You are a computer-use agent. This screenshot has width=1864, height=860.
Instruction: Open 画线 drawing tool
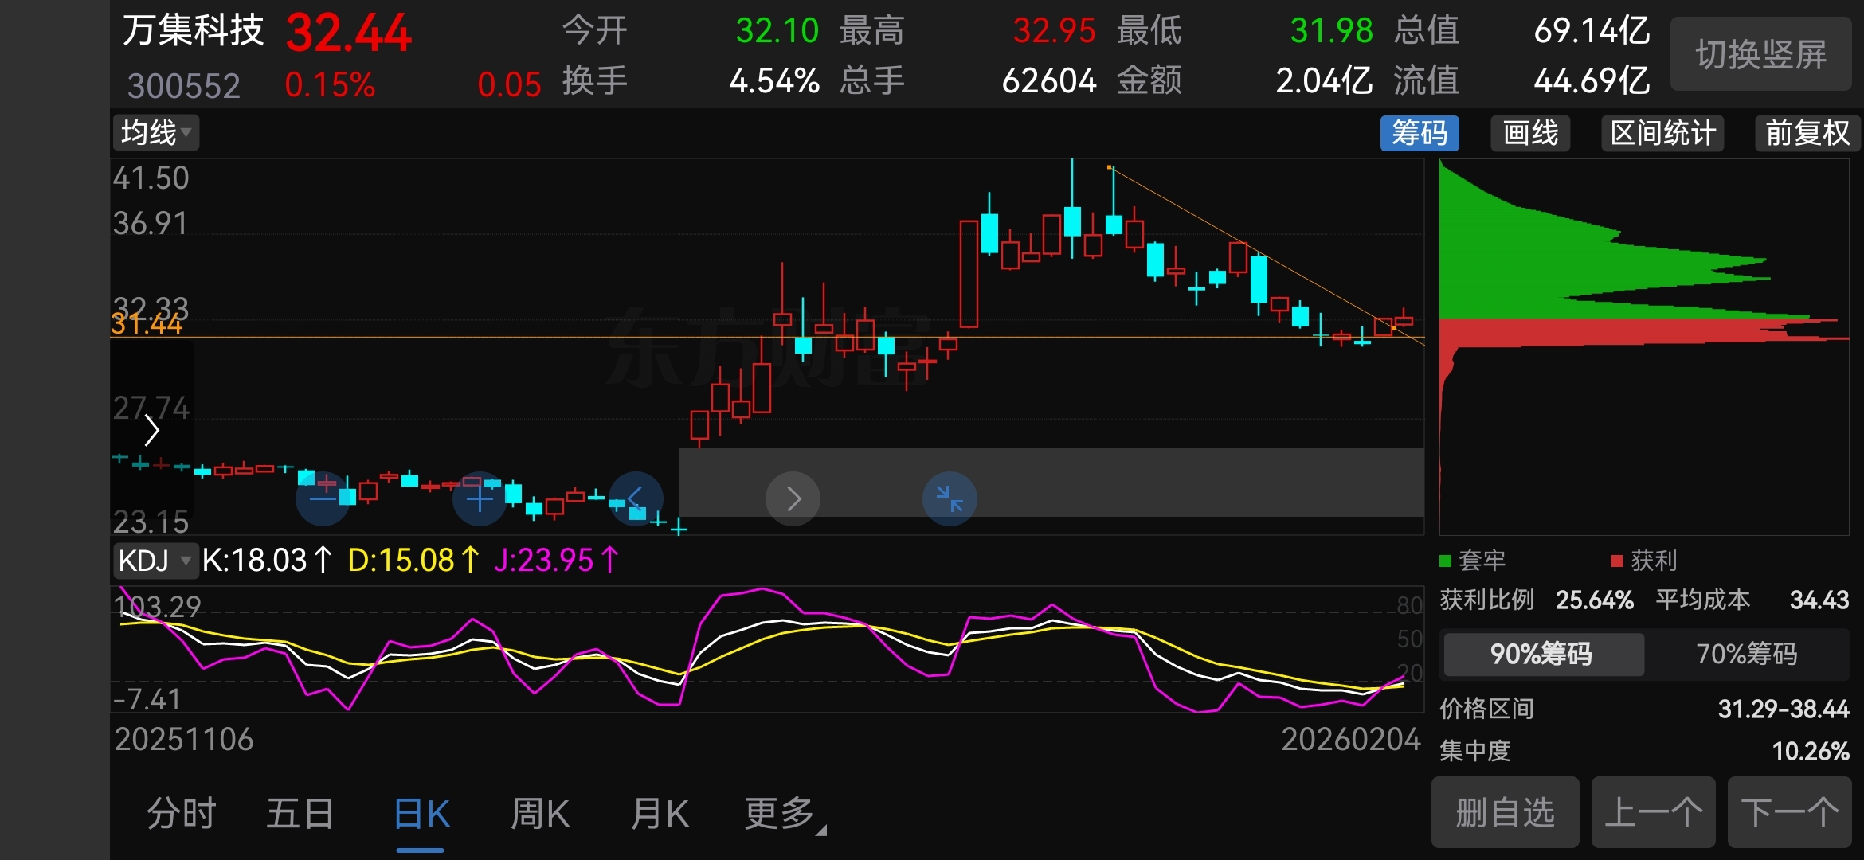pos(1530,133)
